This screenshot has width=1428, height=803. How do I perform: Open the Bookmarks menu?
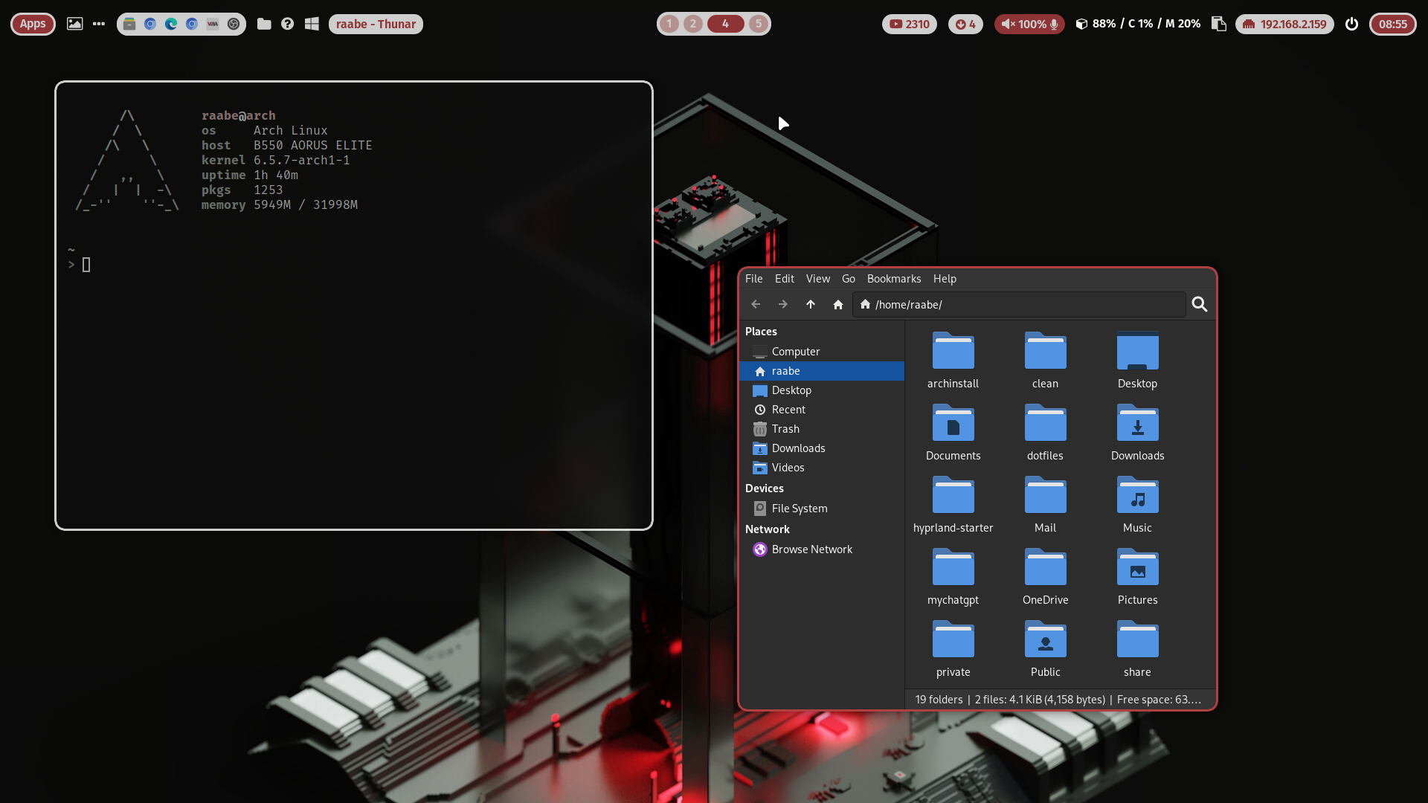[893, 279]
